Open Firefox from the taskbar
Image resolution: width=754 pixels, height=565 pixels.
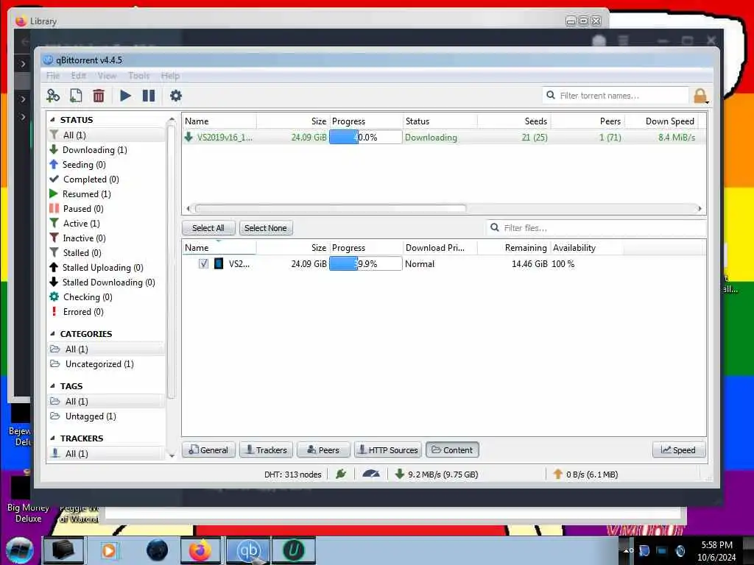click(200, 550)
